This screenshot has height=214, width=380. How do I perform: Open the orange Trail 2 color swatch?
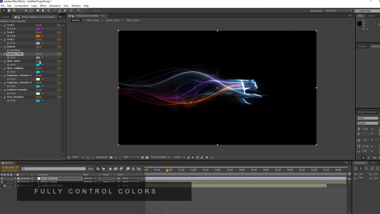click(38, 36)
